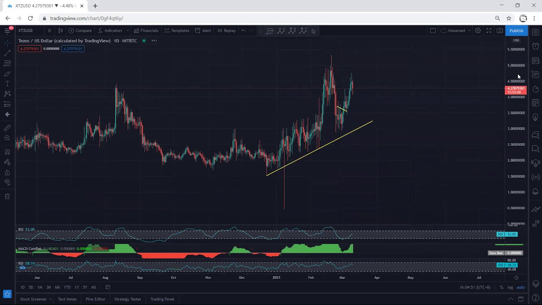Toggle percent scale mode
542x305 pixels.
click(501, 287)
